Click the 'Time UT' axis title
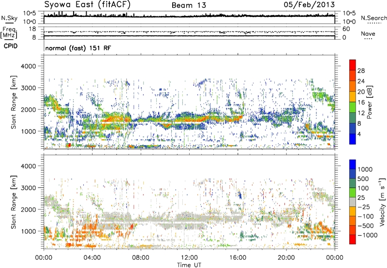 click(189, 265)
